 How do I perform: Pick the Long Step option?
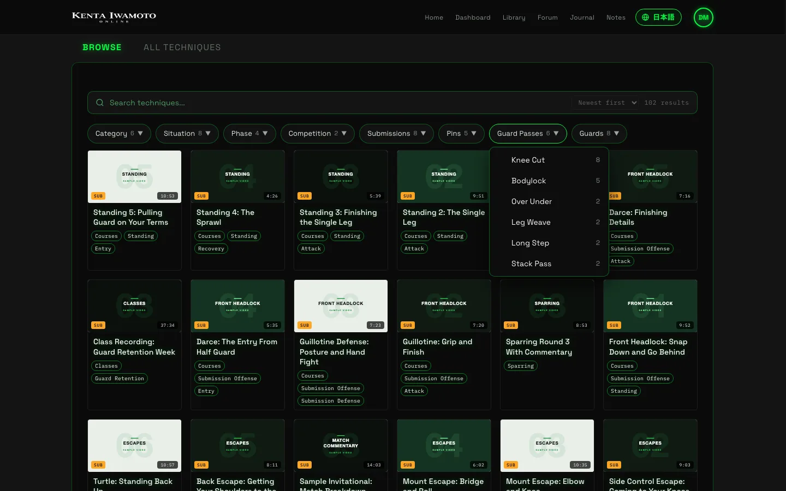[549, 243]
